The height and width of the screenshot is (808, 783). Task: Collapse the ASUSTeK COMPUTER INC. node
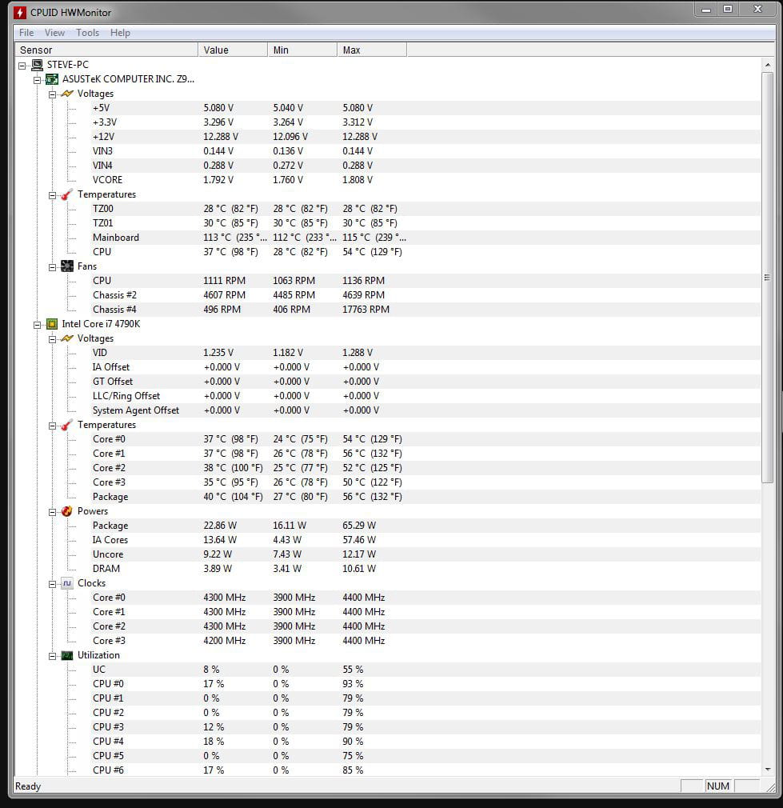click(37, 80)
